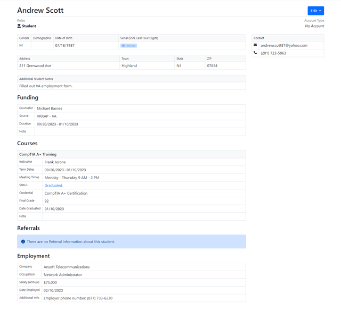Click Date Employed value 02/10/2023
341x309 pixels.
point(53,290)
